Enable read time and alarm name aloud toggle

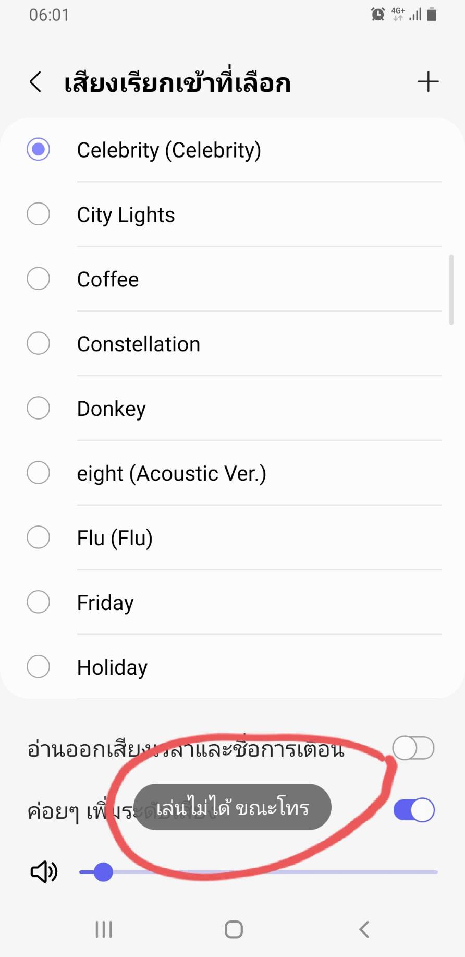coord(413,748)
